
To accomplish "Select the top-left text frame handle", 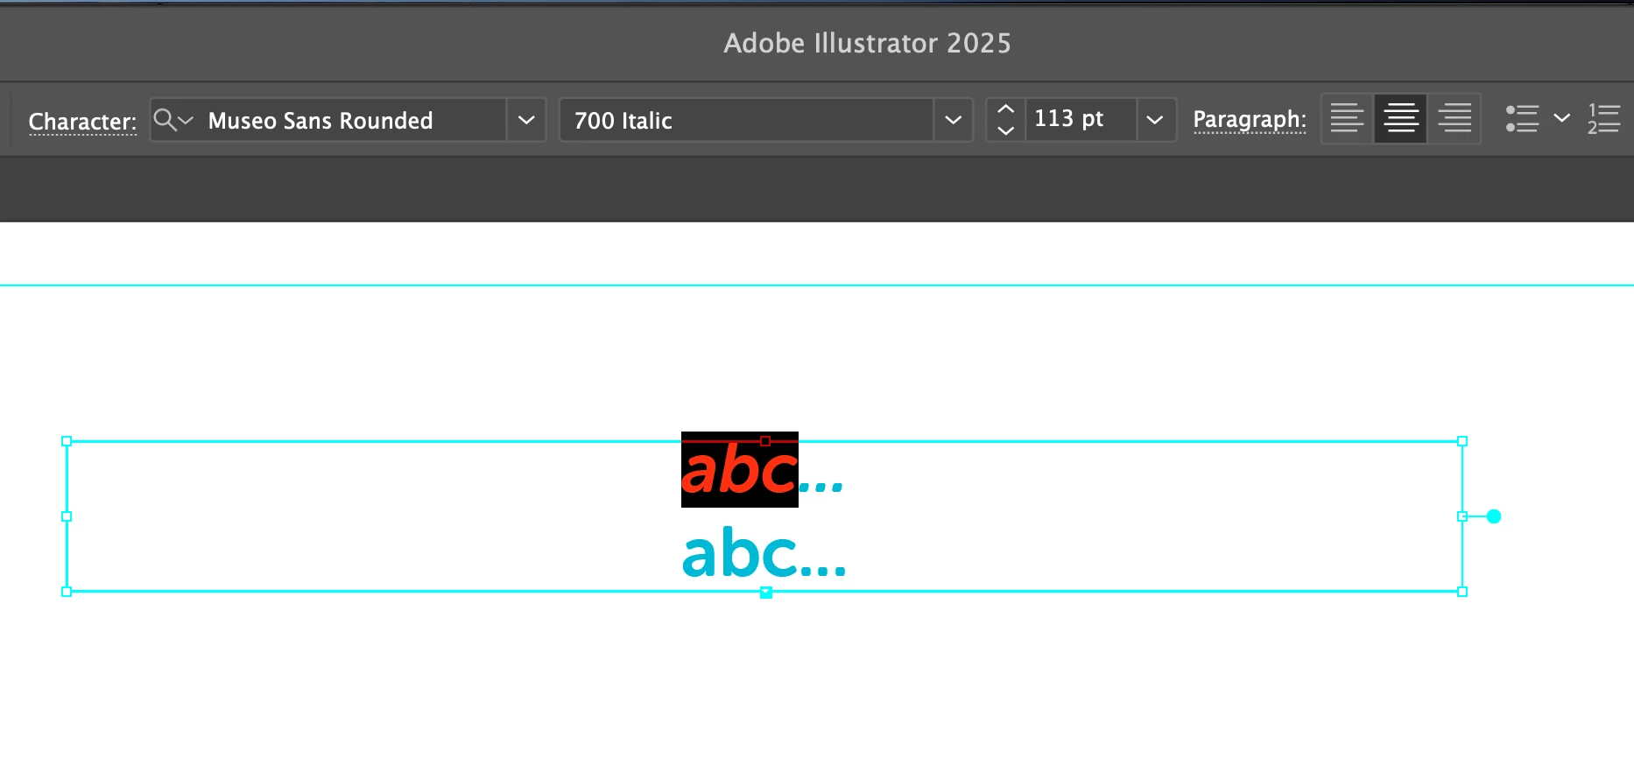I will 67,441.
